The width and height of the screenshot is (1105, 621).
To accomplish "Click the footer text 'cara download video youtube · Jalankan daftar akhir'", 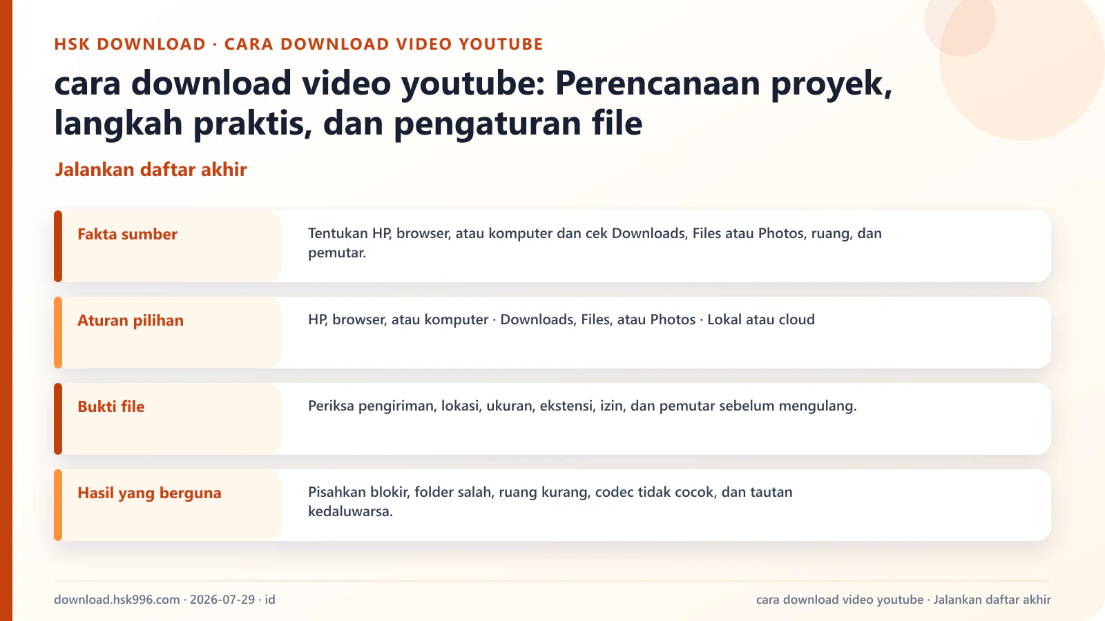I will tap(903, 600).
